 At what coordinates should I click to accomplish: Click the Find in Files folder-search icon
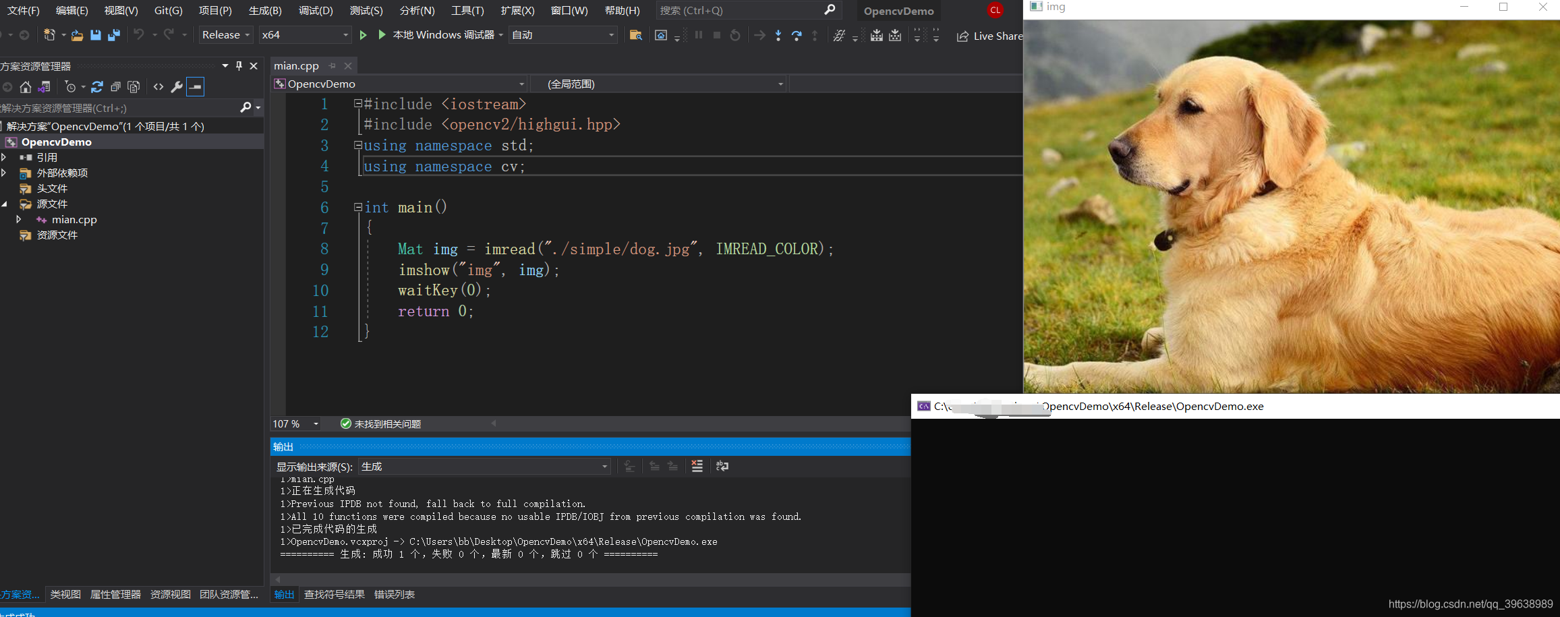635,35
